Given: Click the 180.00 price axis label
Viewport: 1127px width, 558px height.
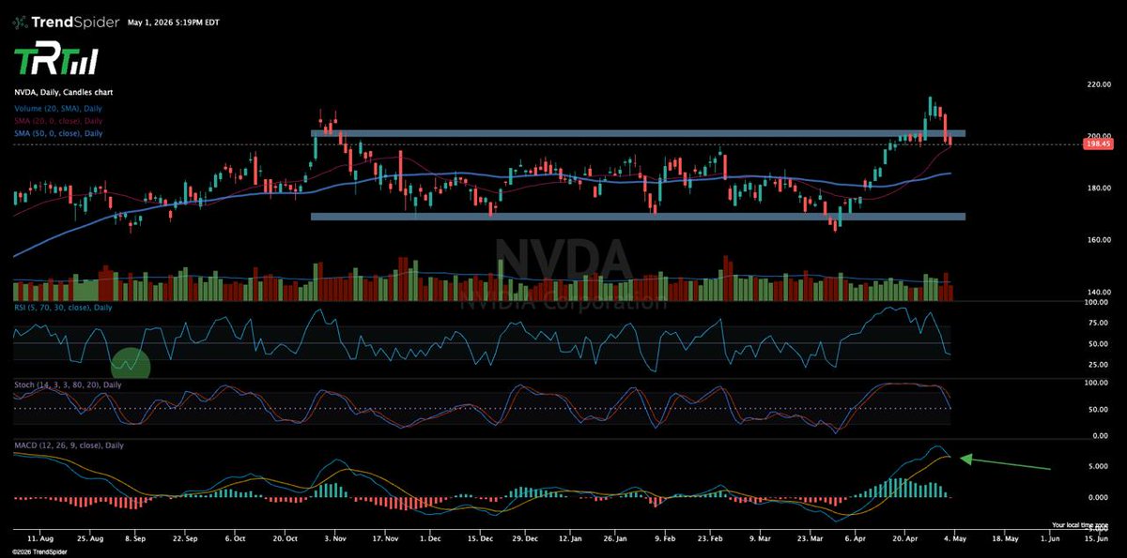Looking at the screenshot, I should [1100, 189].
